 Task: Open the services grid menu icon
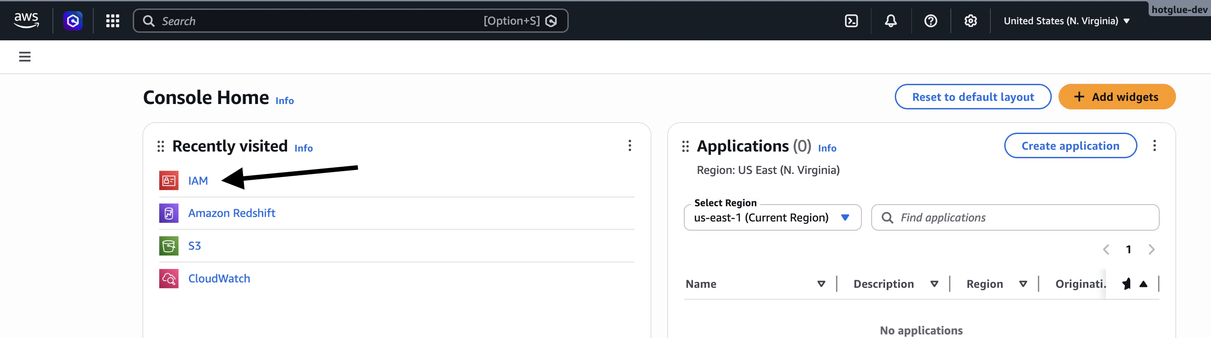113,21
